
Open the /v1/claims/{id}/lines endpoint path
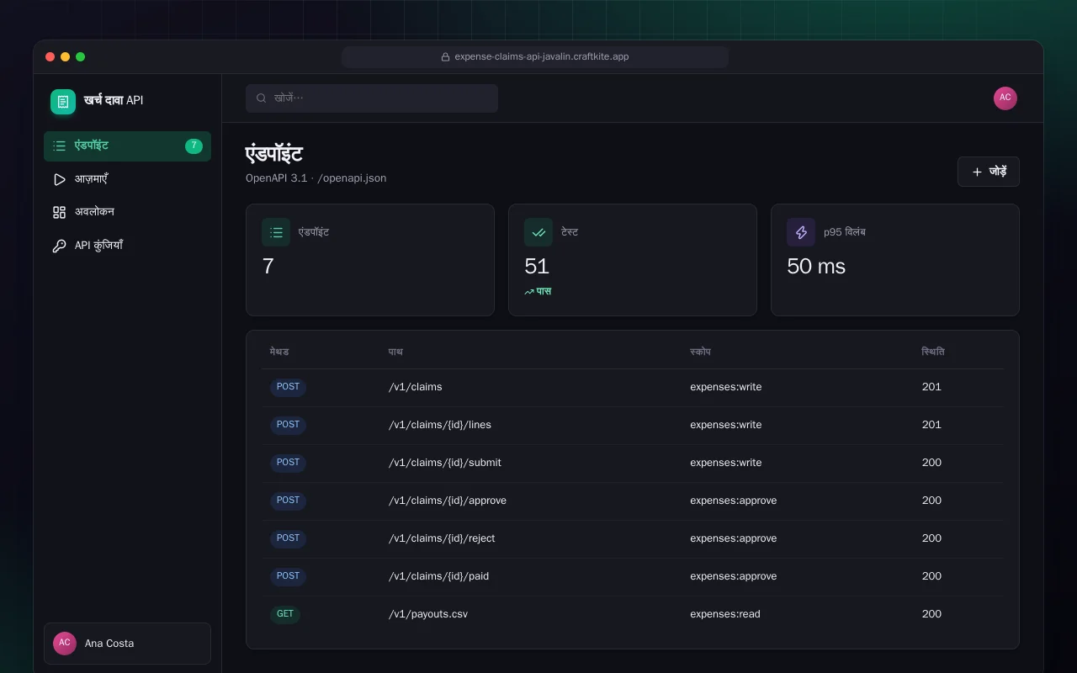point(440,426)
